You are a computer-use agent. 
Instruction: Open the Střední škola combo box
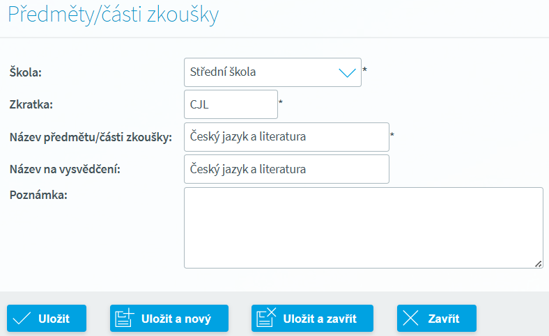[x=272, y=72]
